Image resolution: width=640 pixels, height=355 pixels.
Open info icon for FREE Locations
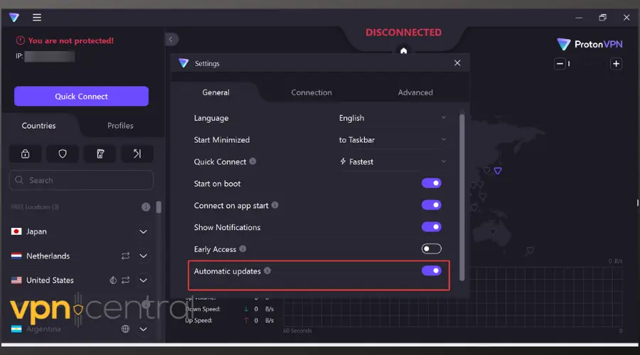point(146,207)
